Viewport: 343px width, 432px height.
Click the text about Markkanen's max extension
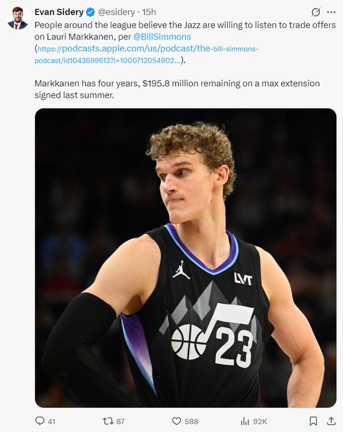point(177,89)
